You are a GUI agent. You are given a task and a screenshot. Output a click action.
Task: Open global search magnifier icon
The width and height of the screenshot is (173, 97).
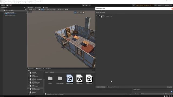pyautogui.click(x=155, y=5)
